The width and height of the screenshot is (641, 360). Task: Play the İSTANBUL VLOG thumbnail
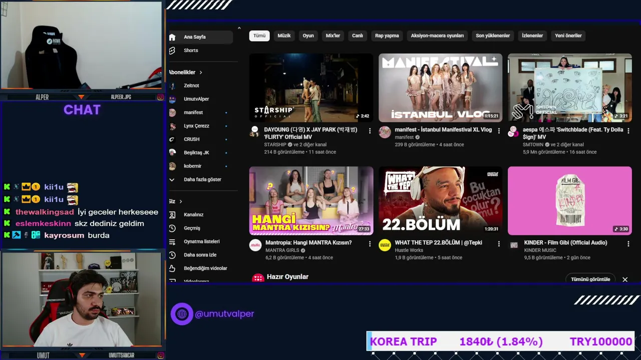click(440, 87)
